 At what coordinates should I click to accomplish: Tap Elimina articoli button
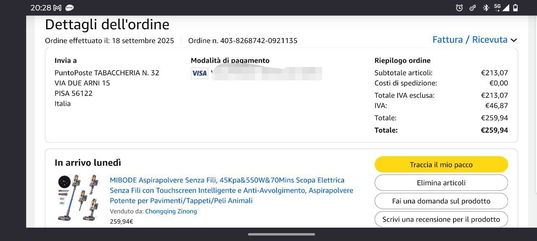[x=441, y=183]
